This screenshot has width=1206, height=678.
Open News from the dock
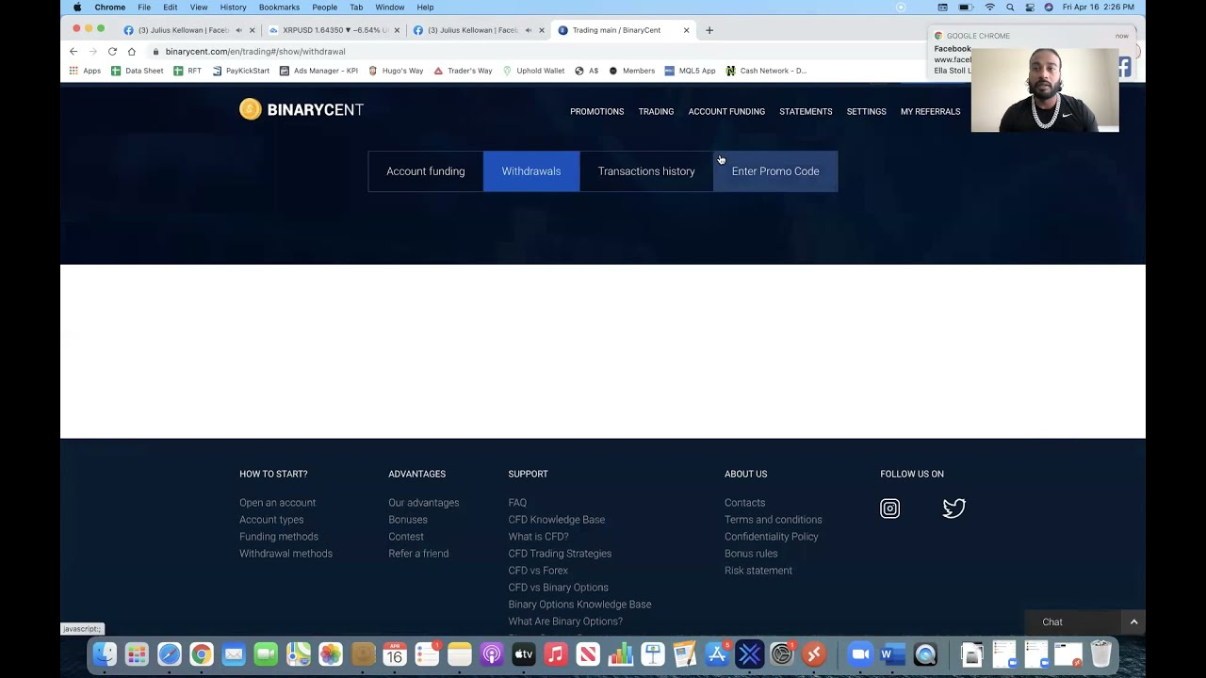[588, 654]
